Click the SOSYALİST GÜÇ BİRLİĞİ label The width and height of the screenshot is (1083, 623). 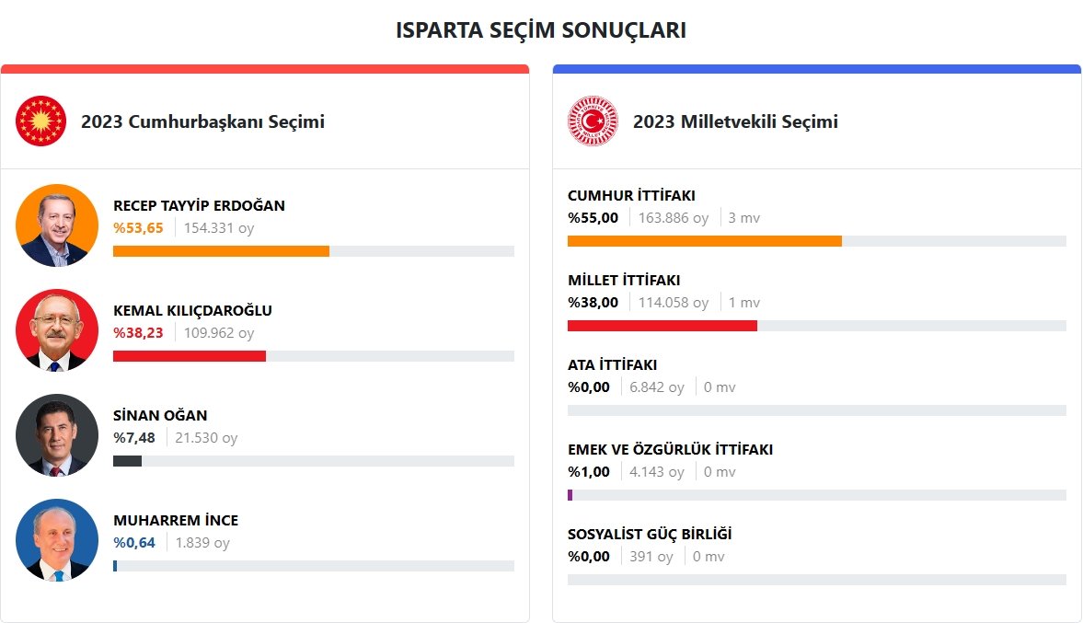[650, 534]
